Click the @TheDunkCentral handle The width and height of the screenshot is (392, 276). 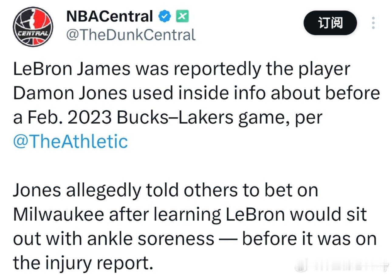131,35
